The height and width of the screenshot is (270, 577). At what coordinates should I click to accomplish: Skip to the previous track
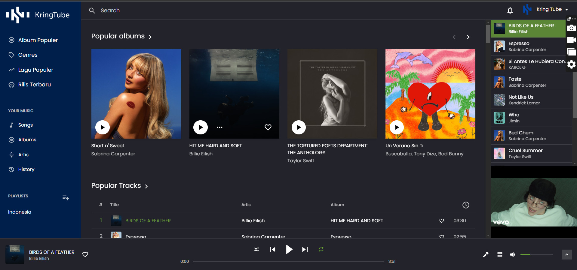tap(272, 249)
